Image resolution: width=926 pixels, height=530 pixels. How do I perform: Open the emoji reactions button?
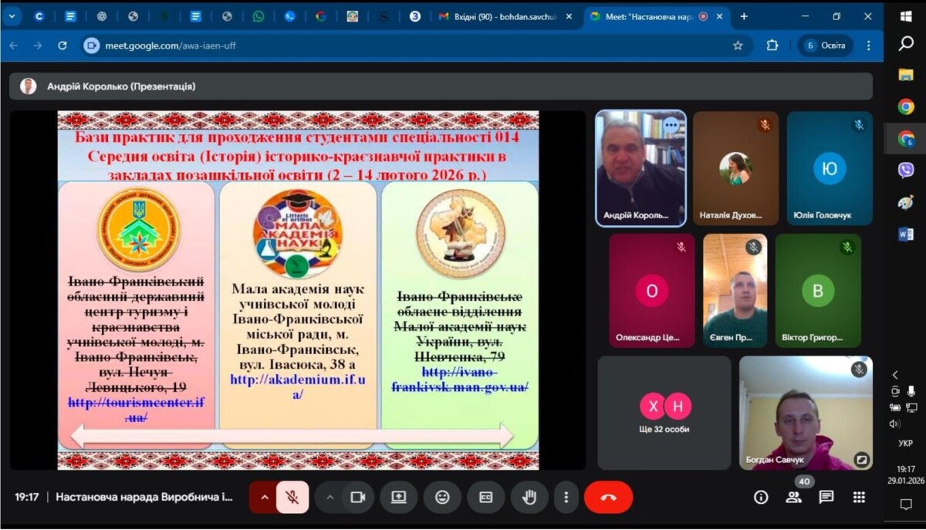442,498
